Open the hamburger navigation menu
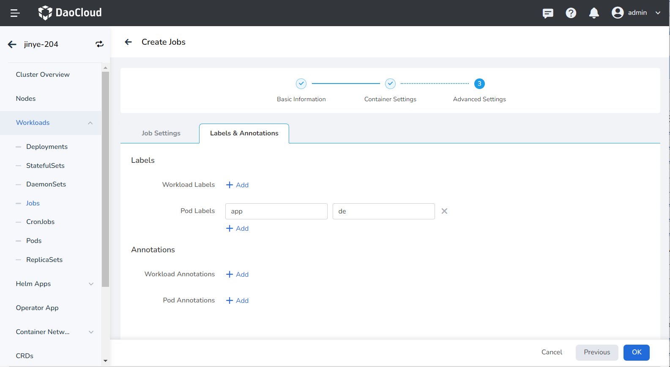Image resolution: width=670 pixels, height=367 pixels. coord(15,13)
